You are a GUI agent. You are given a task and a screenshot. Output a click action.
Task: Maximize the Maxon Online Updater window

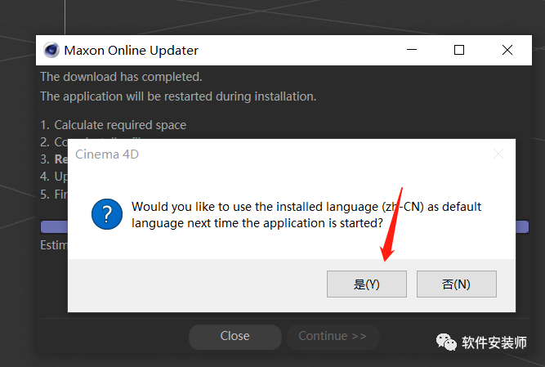point(459,50)
